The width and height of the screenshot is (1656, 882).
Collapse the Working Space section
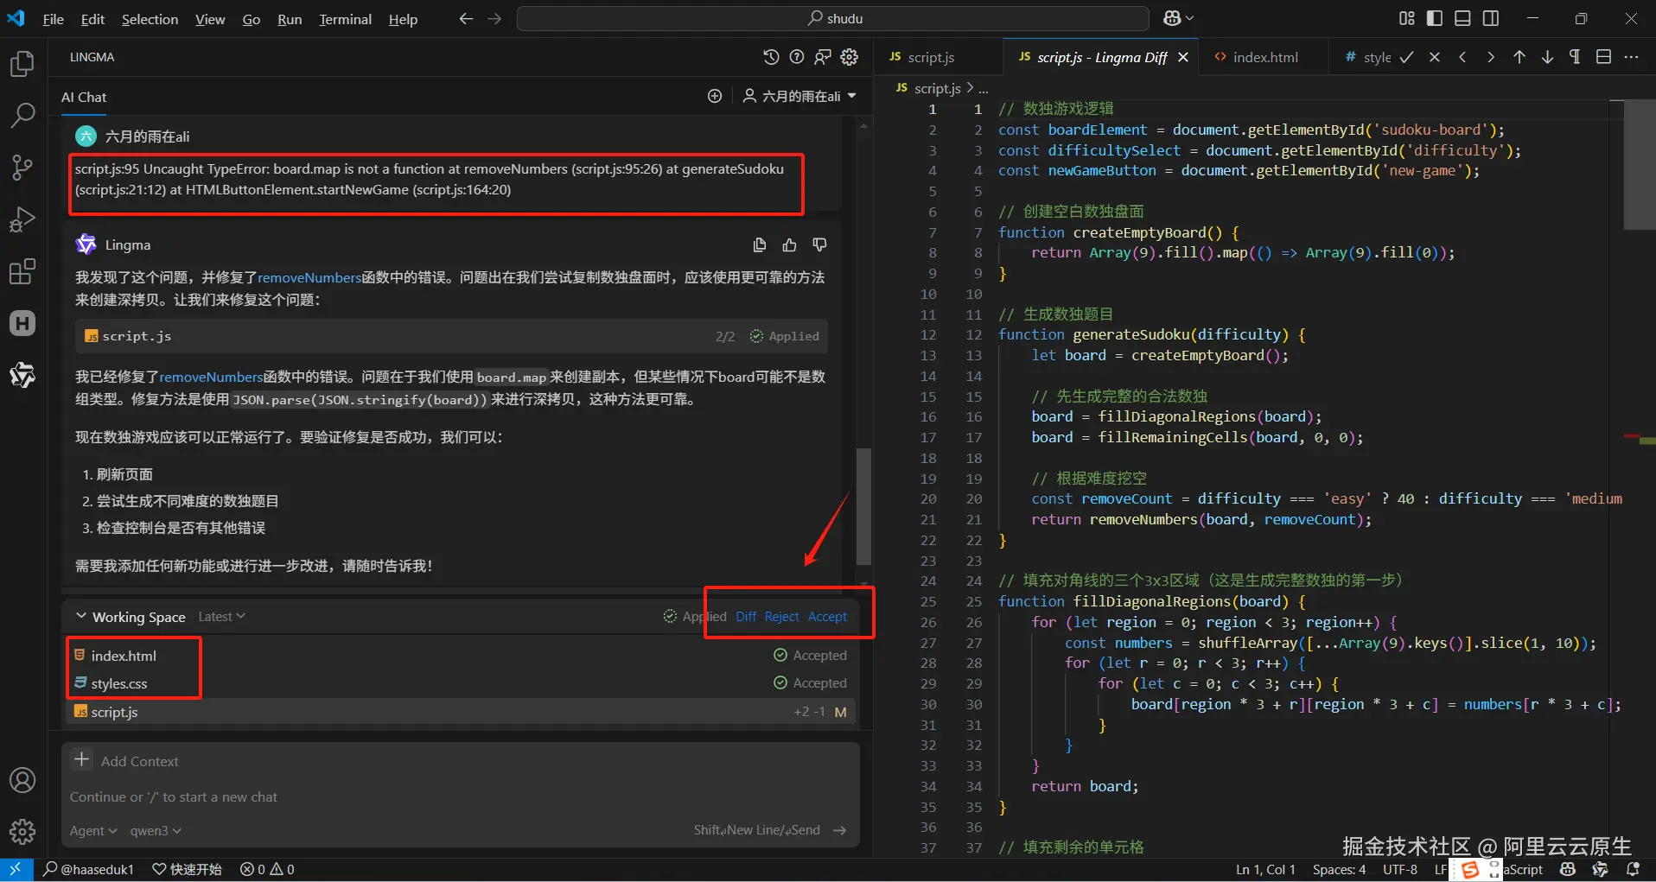(x=81, y=616)
